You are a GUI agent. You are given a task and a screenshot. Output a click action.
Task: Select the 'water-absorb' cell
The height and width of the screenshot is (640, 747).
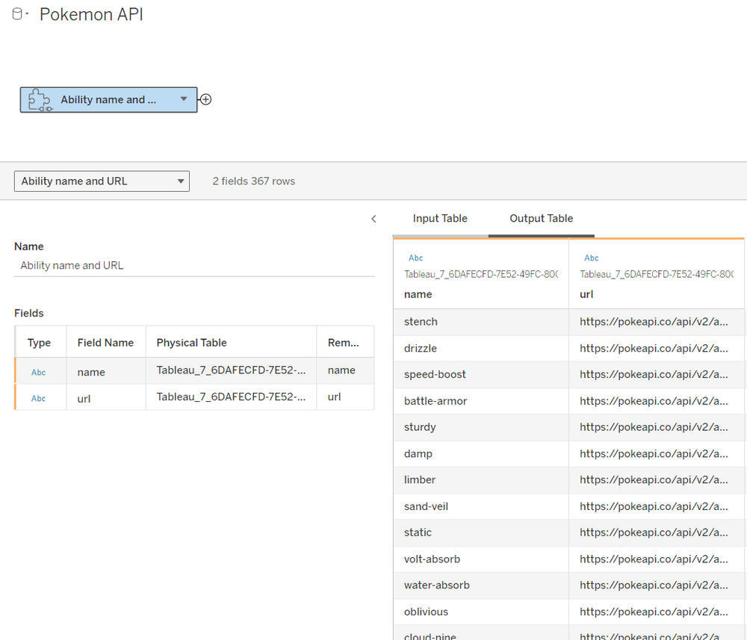(x=480, y=585)
